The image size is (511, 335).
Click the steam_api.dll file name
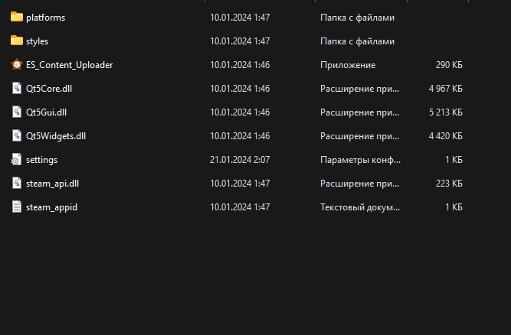51,184
